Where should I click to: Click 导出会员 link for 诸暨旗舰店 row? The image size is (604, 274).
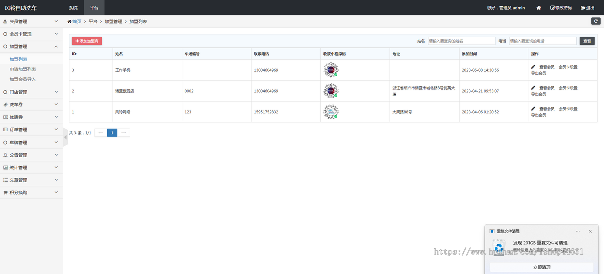[x=538, y=94]
